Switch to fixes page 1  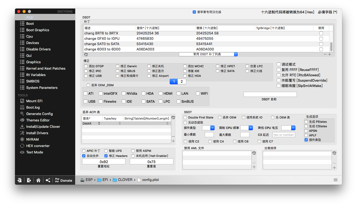point(174,81)
